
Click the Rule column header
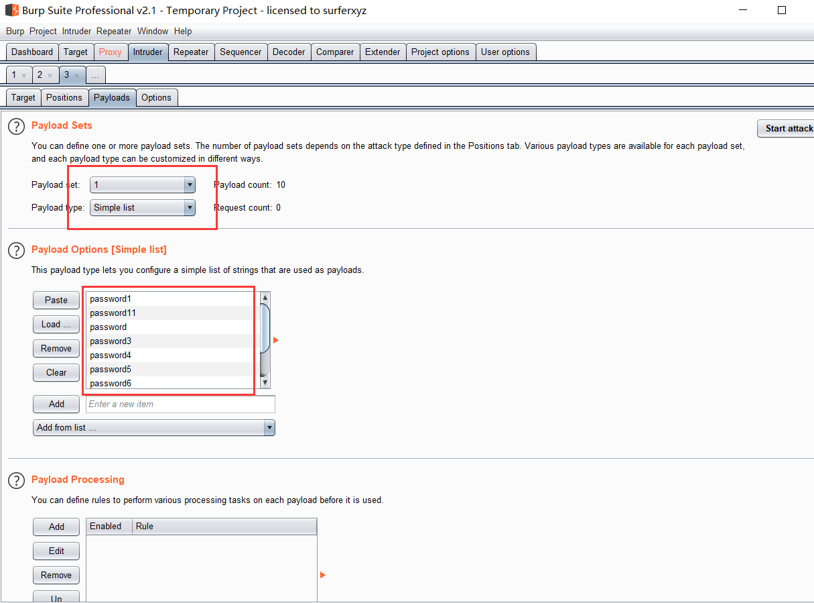coord(224,527)
